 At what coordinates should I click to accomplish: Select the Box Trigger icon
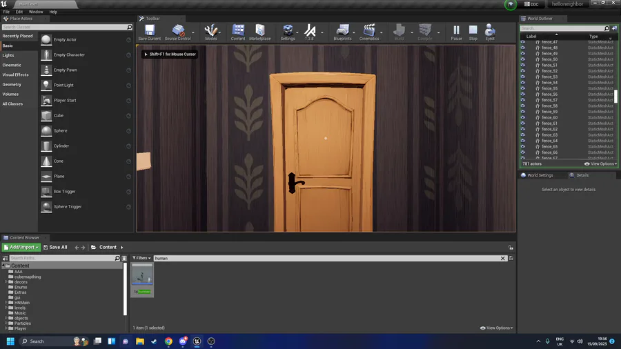click(x=46, y=192)
